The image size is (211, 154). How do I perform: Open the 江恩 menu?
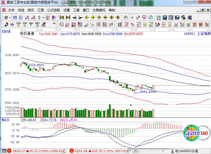pyautogui.click(x=40, y=10)
